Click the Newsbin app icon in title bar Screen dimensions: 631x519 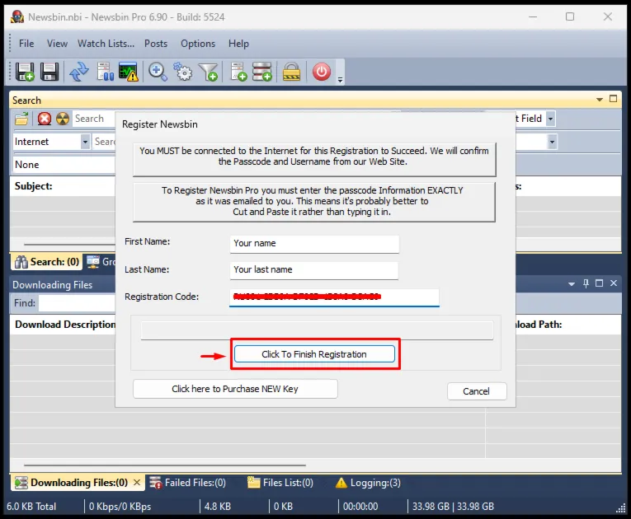[16, 16]
